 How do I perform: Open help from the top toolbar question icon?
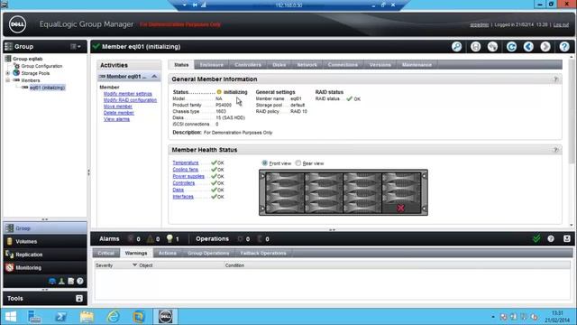[x=564, y=47]
